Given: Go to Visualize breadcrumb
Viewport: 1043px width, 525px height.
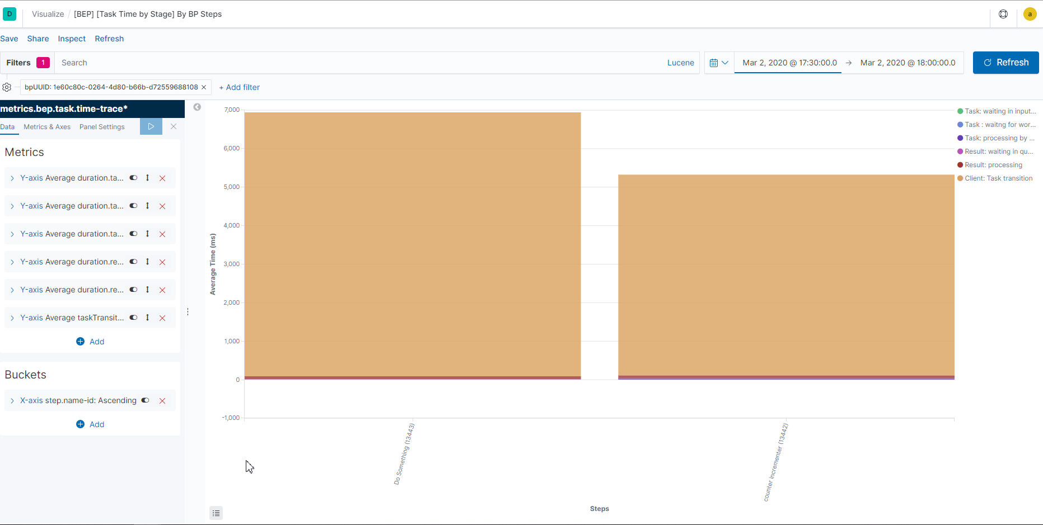Looking at the screenshot, I should point(48,14).
